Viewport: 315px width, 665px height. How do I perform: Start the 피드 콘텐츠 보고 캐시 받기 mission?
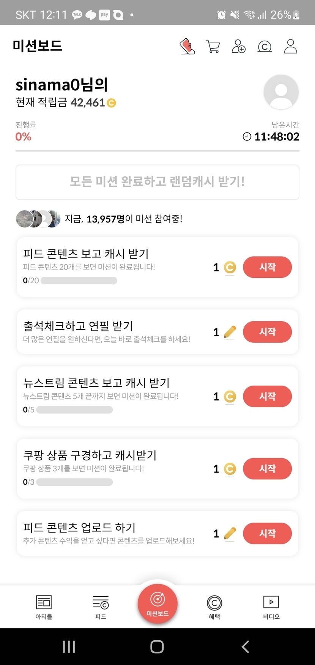[x=267, y=267]
